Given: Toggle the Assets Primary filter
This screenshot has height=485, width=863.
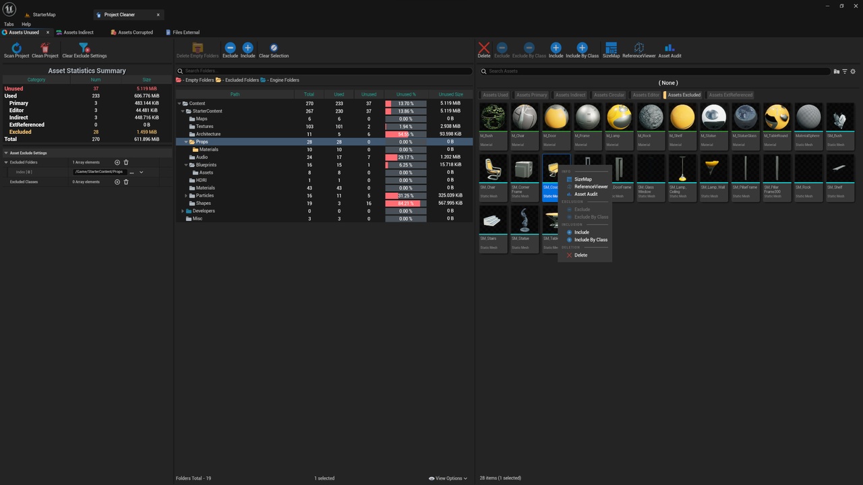Looking at the screenshot, I should 531,95.
